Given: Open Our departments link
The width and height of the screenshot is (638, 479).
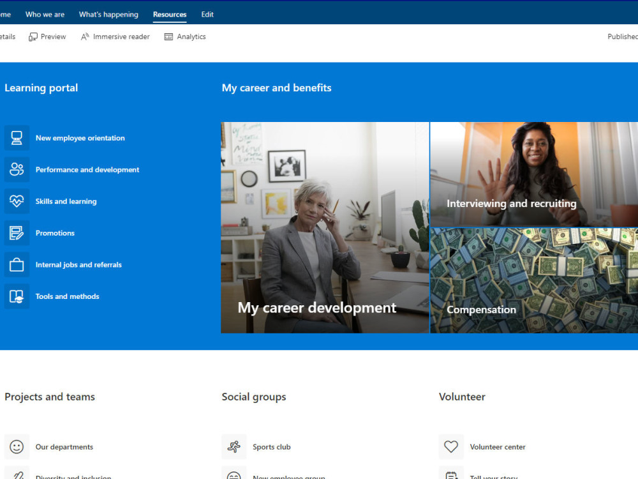Looking at the screenshot, I should (64, 447).
